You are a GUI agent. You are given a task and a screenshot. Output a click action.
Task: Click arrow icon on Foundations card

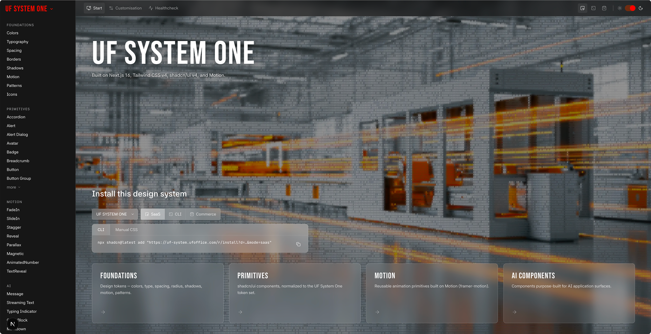point(103,312)
